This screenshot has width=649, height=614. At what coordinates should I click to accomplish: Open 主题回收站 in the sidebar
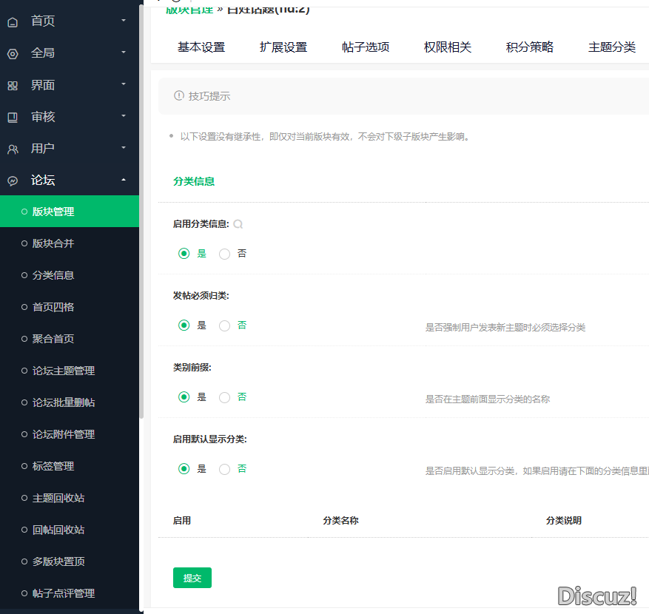(70, 498)
